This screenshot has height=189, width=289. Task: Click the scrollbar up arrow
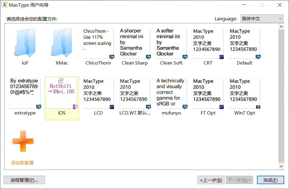281,27
